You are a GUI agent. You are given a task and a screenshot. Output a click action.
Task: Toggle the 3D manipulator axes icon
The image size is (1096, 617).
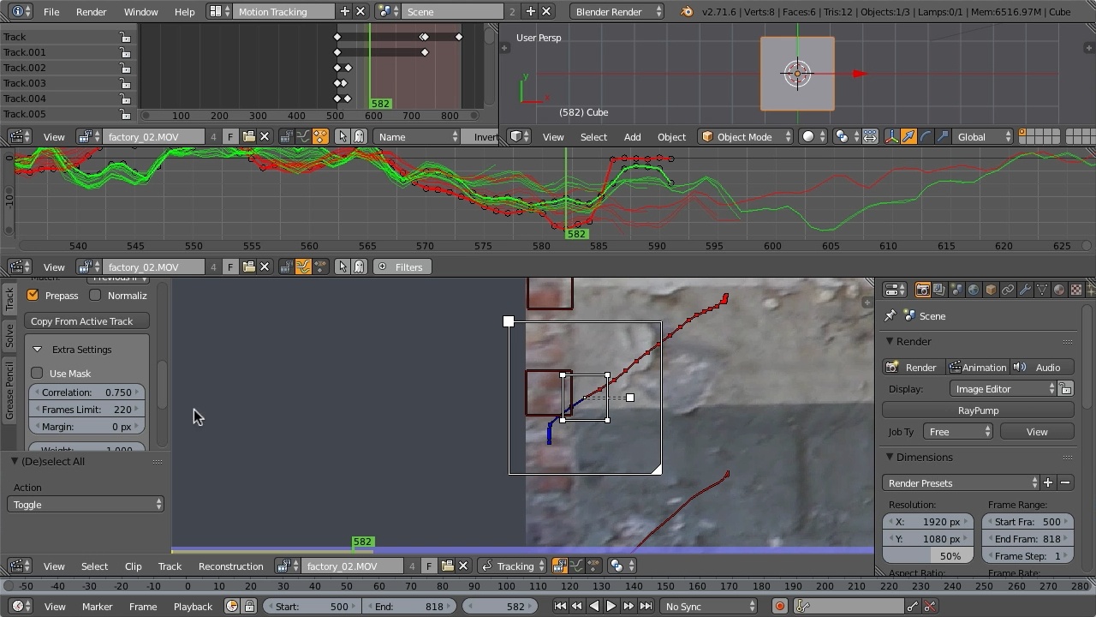[x=891, y=137]
